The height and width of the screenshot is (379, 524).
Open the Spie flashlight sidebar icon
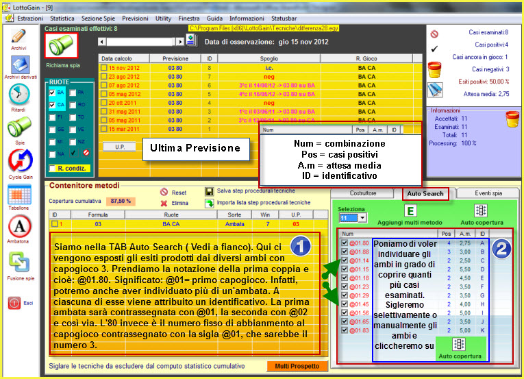pyautogui.click(x=19, y=127)
